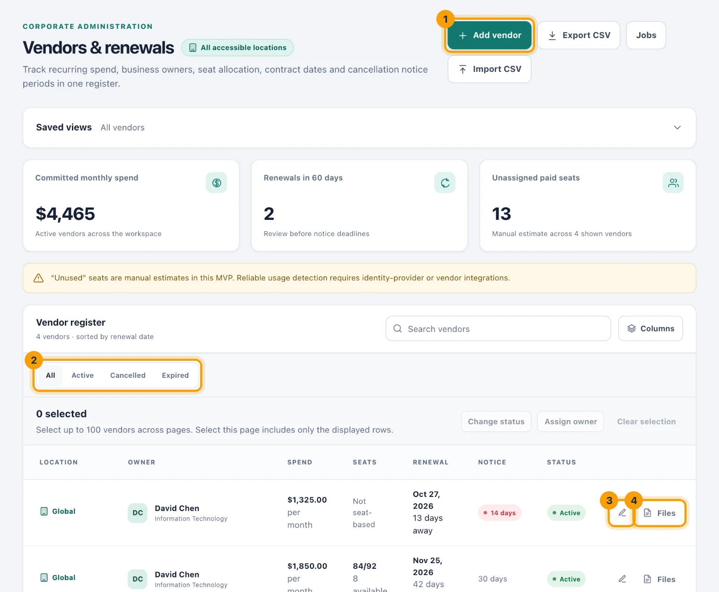Click the DC avatar in the $1,325.00 vendor row

coord(138,513)
